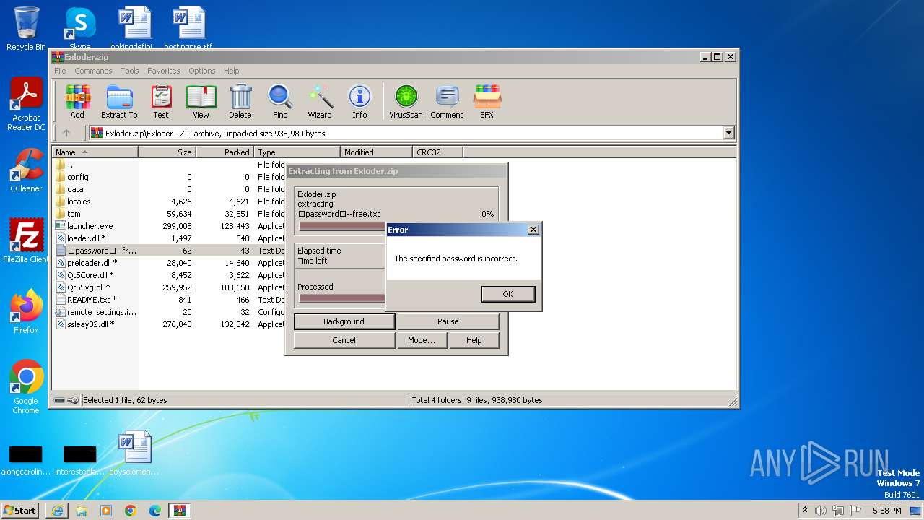
Task: Sort by Modified column header
Action: (x=376, y=152)
